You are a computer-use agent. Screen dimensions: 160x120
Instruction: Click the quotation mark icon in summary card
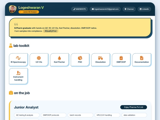pos(16,24)
